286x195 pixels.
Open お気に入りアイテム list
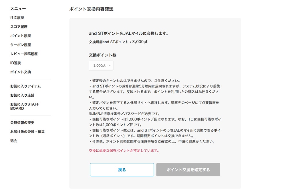[25, 86]
